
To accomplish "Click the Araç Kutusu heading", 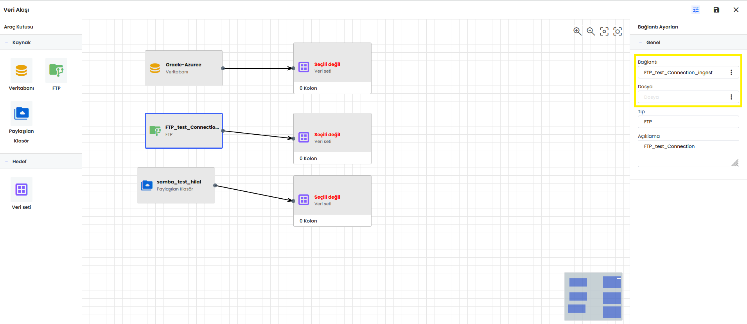I will (x=18, y=27).
